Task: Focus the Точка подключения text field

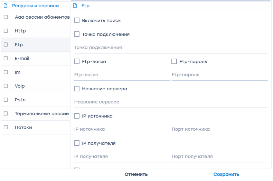Action: [171, 48]
